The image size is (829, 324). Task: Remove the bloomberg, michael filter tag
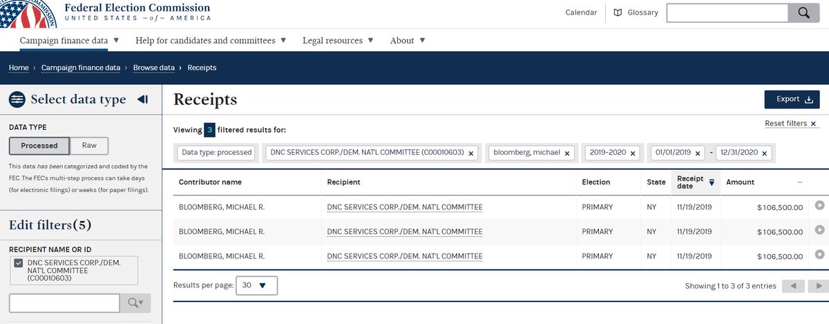tap(568, 153)
